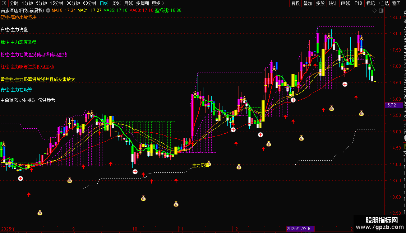Click the 18.50 price axis value

[395, 18]
